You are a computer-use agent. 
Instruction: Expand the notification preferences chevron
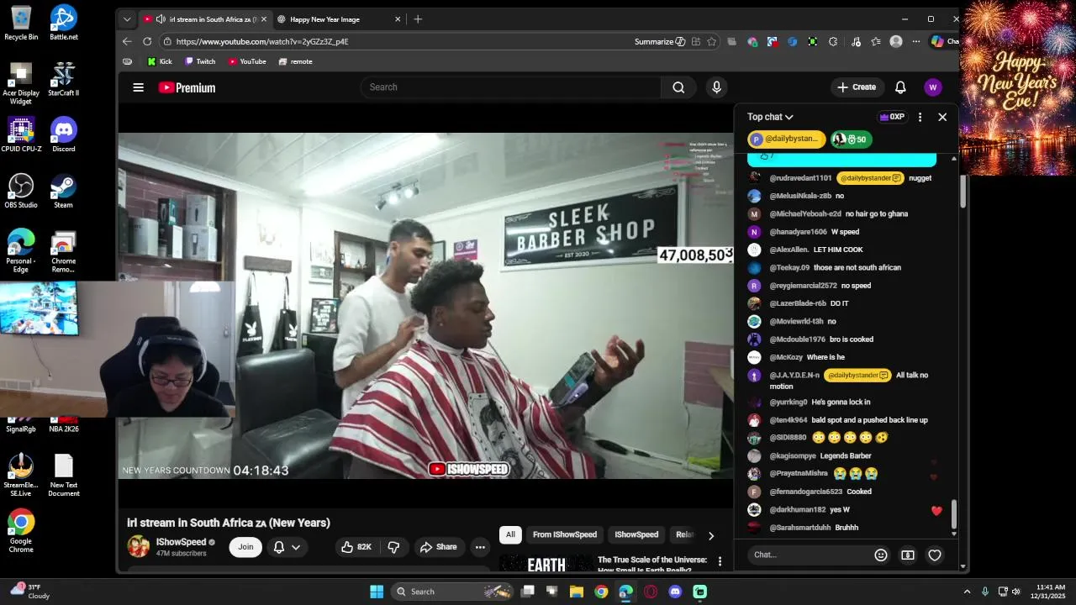pyautogui.click(x=296, y=547)
